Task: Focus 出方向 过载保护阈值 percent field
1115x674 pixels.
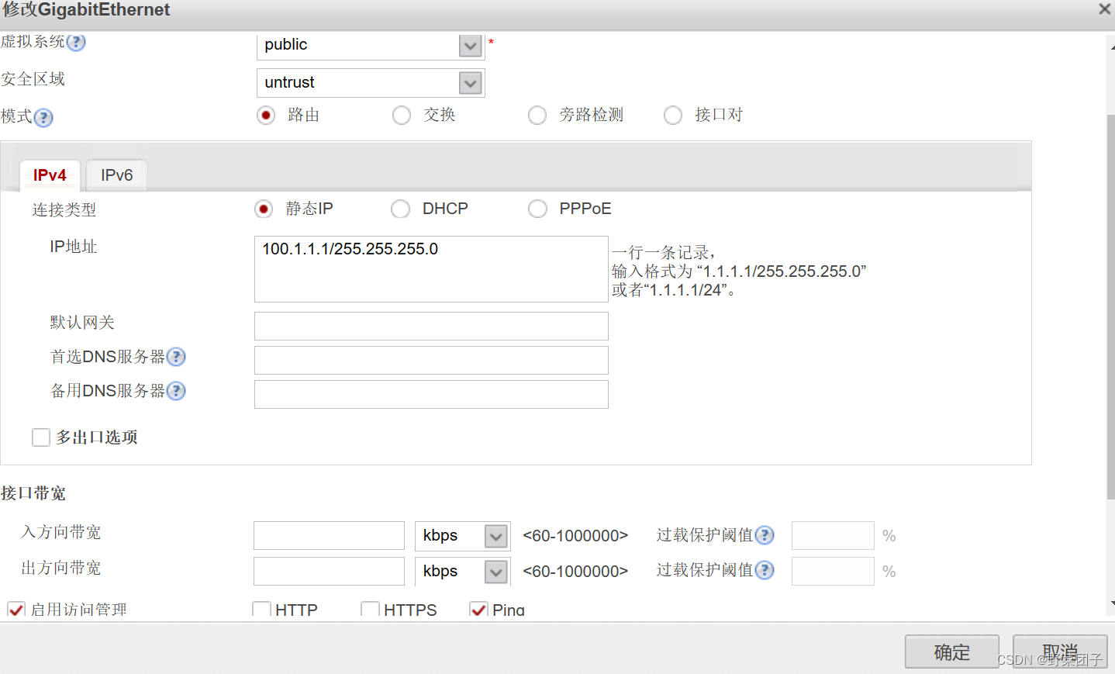Action: [833, 571]
